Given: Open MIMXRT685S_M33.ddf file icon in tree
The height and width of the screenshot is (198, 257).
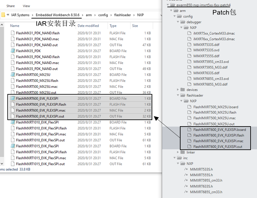Looking at the screenshot, I should pos(189,84).
